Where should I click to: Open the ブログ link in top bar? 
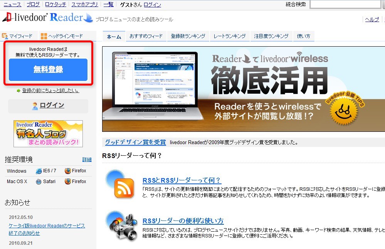click(x=33, y=4)
